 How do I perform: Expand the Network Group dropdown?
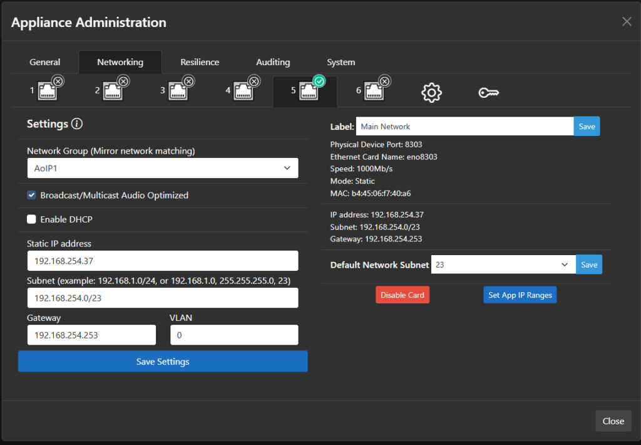(x=162, y=168)
